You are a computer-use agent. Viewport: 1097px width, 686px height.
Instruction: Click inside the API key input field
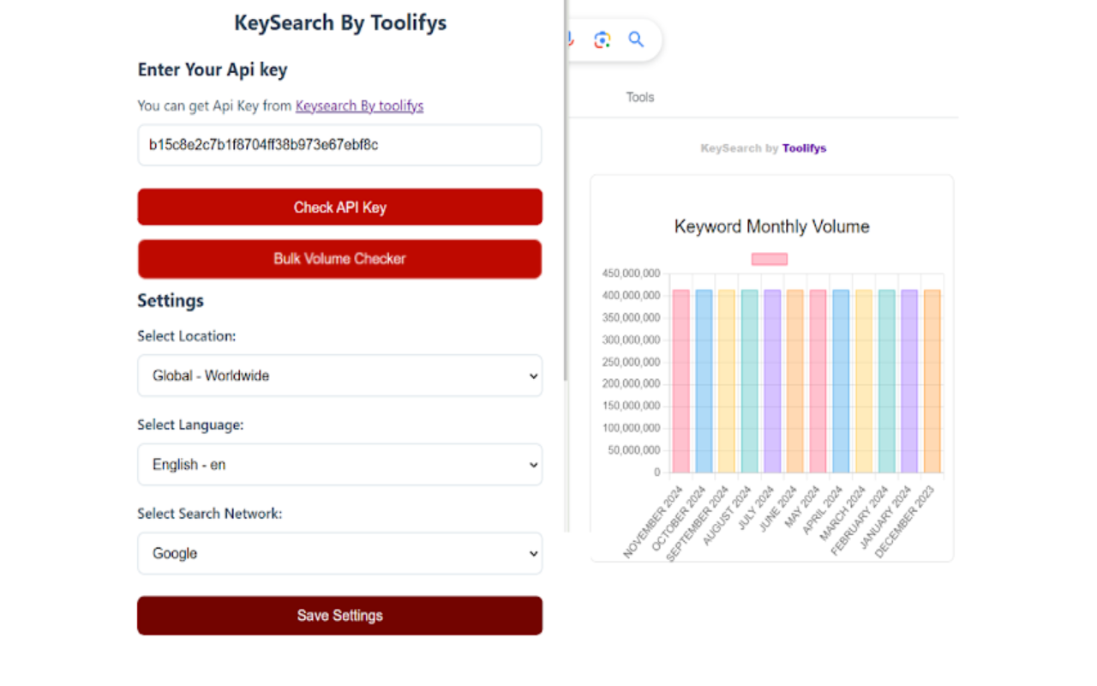339,145
